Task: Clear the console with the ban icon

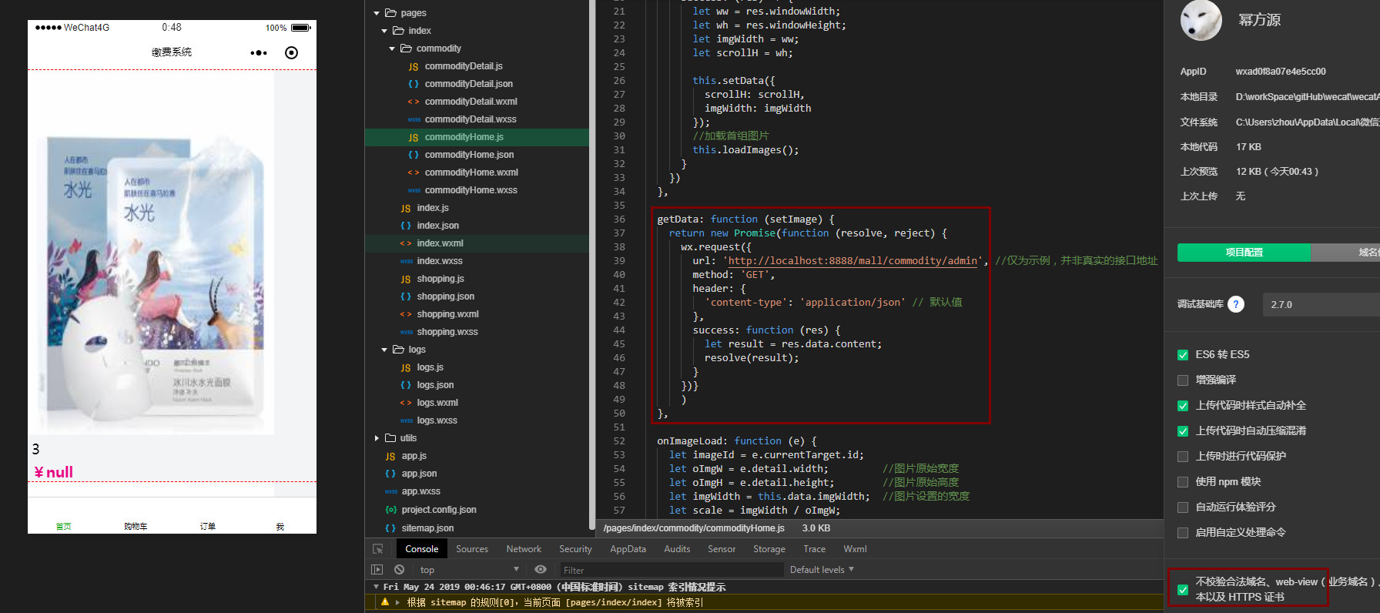Action: point(399,570)
